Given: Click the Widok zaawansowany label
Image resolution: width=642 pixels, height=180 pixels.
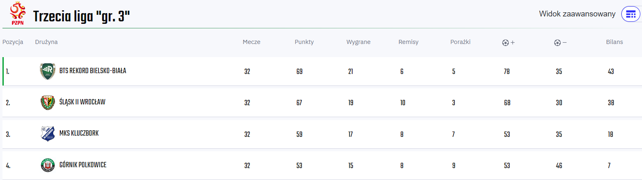Looking at the screenshot, I should [577, 14].
